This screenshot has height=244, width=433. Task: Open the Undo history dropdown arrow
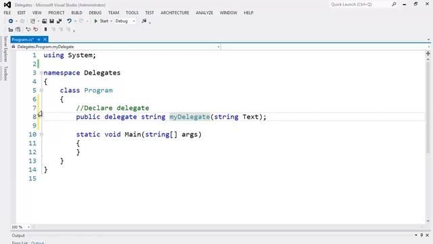click(x=75, y=21)
